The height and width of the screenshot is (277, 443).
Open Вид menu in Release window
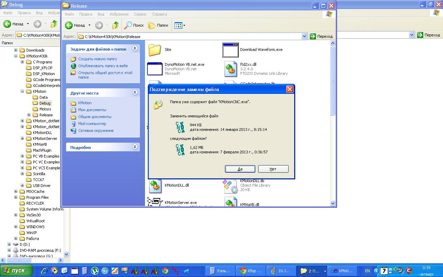101,14
